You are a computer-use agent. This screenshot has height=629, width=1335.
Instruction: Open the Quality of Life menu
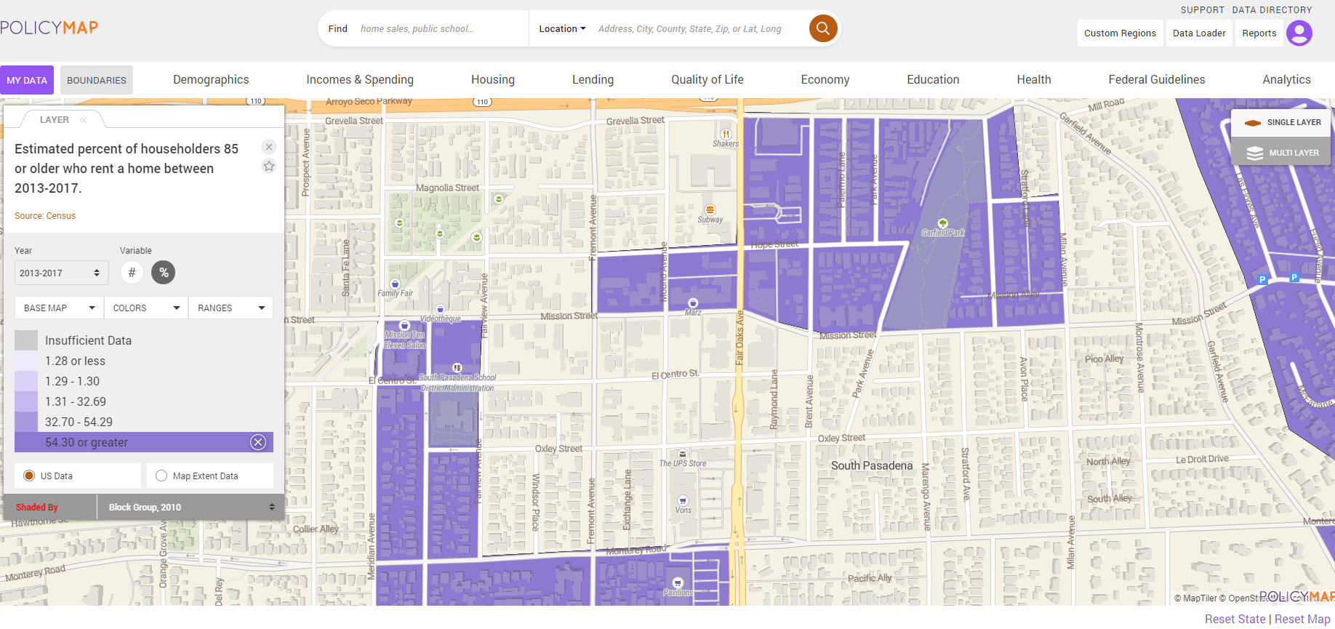click(x=707, y=80)
